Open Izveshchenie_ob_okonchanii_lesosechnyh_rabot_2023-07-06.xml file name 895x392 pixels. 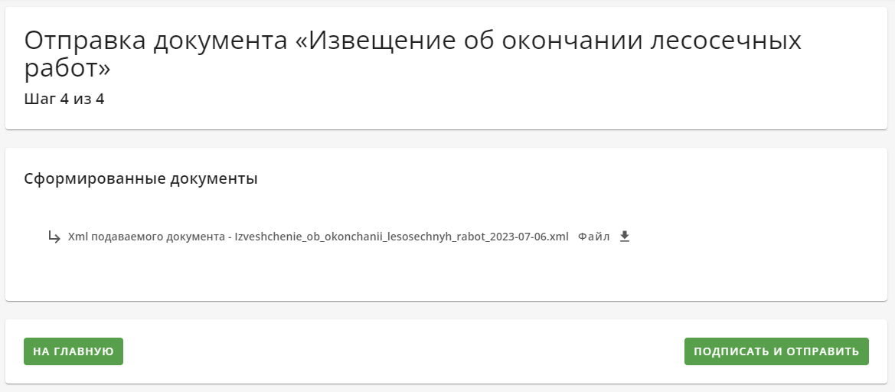pos(402,237)
